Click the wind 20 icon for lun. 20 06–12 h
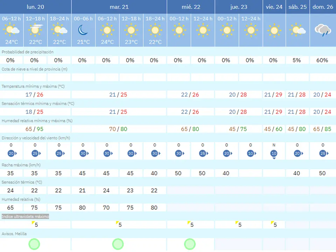The height and width of the screenshot is (252, 336). (12, 153)
